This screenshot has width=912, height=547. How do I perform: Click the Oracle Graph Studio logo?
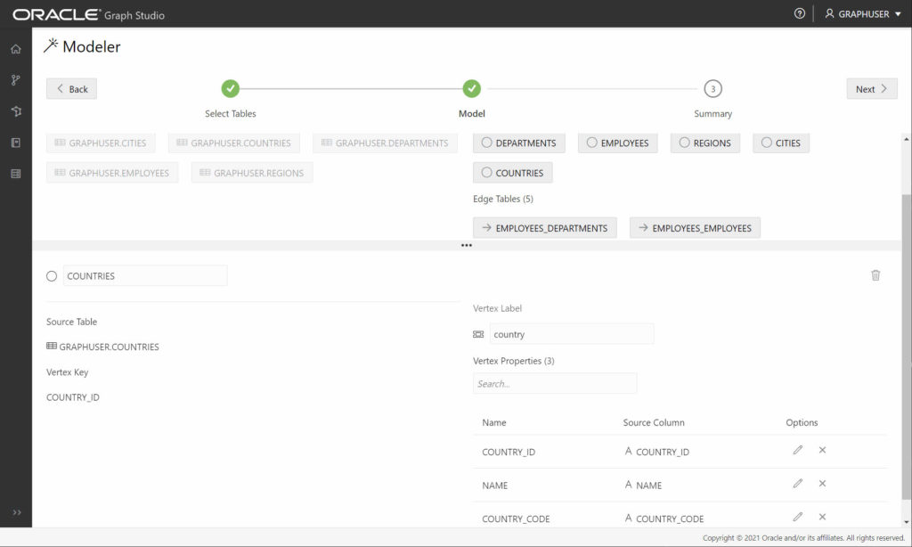pos(89,14)
